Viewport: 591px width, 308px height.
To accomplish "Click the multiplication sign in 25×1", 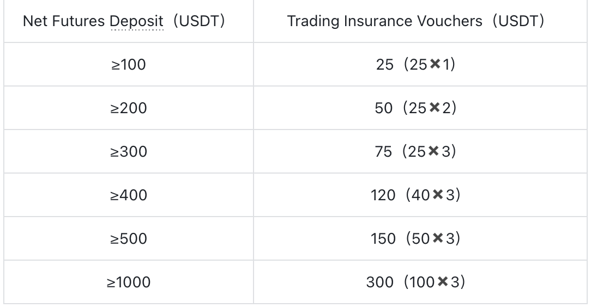I will point(435,64).
